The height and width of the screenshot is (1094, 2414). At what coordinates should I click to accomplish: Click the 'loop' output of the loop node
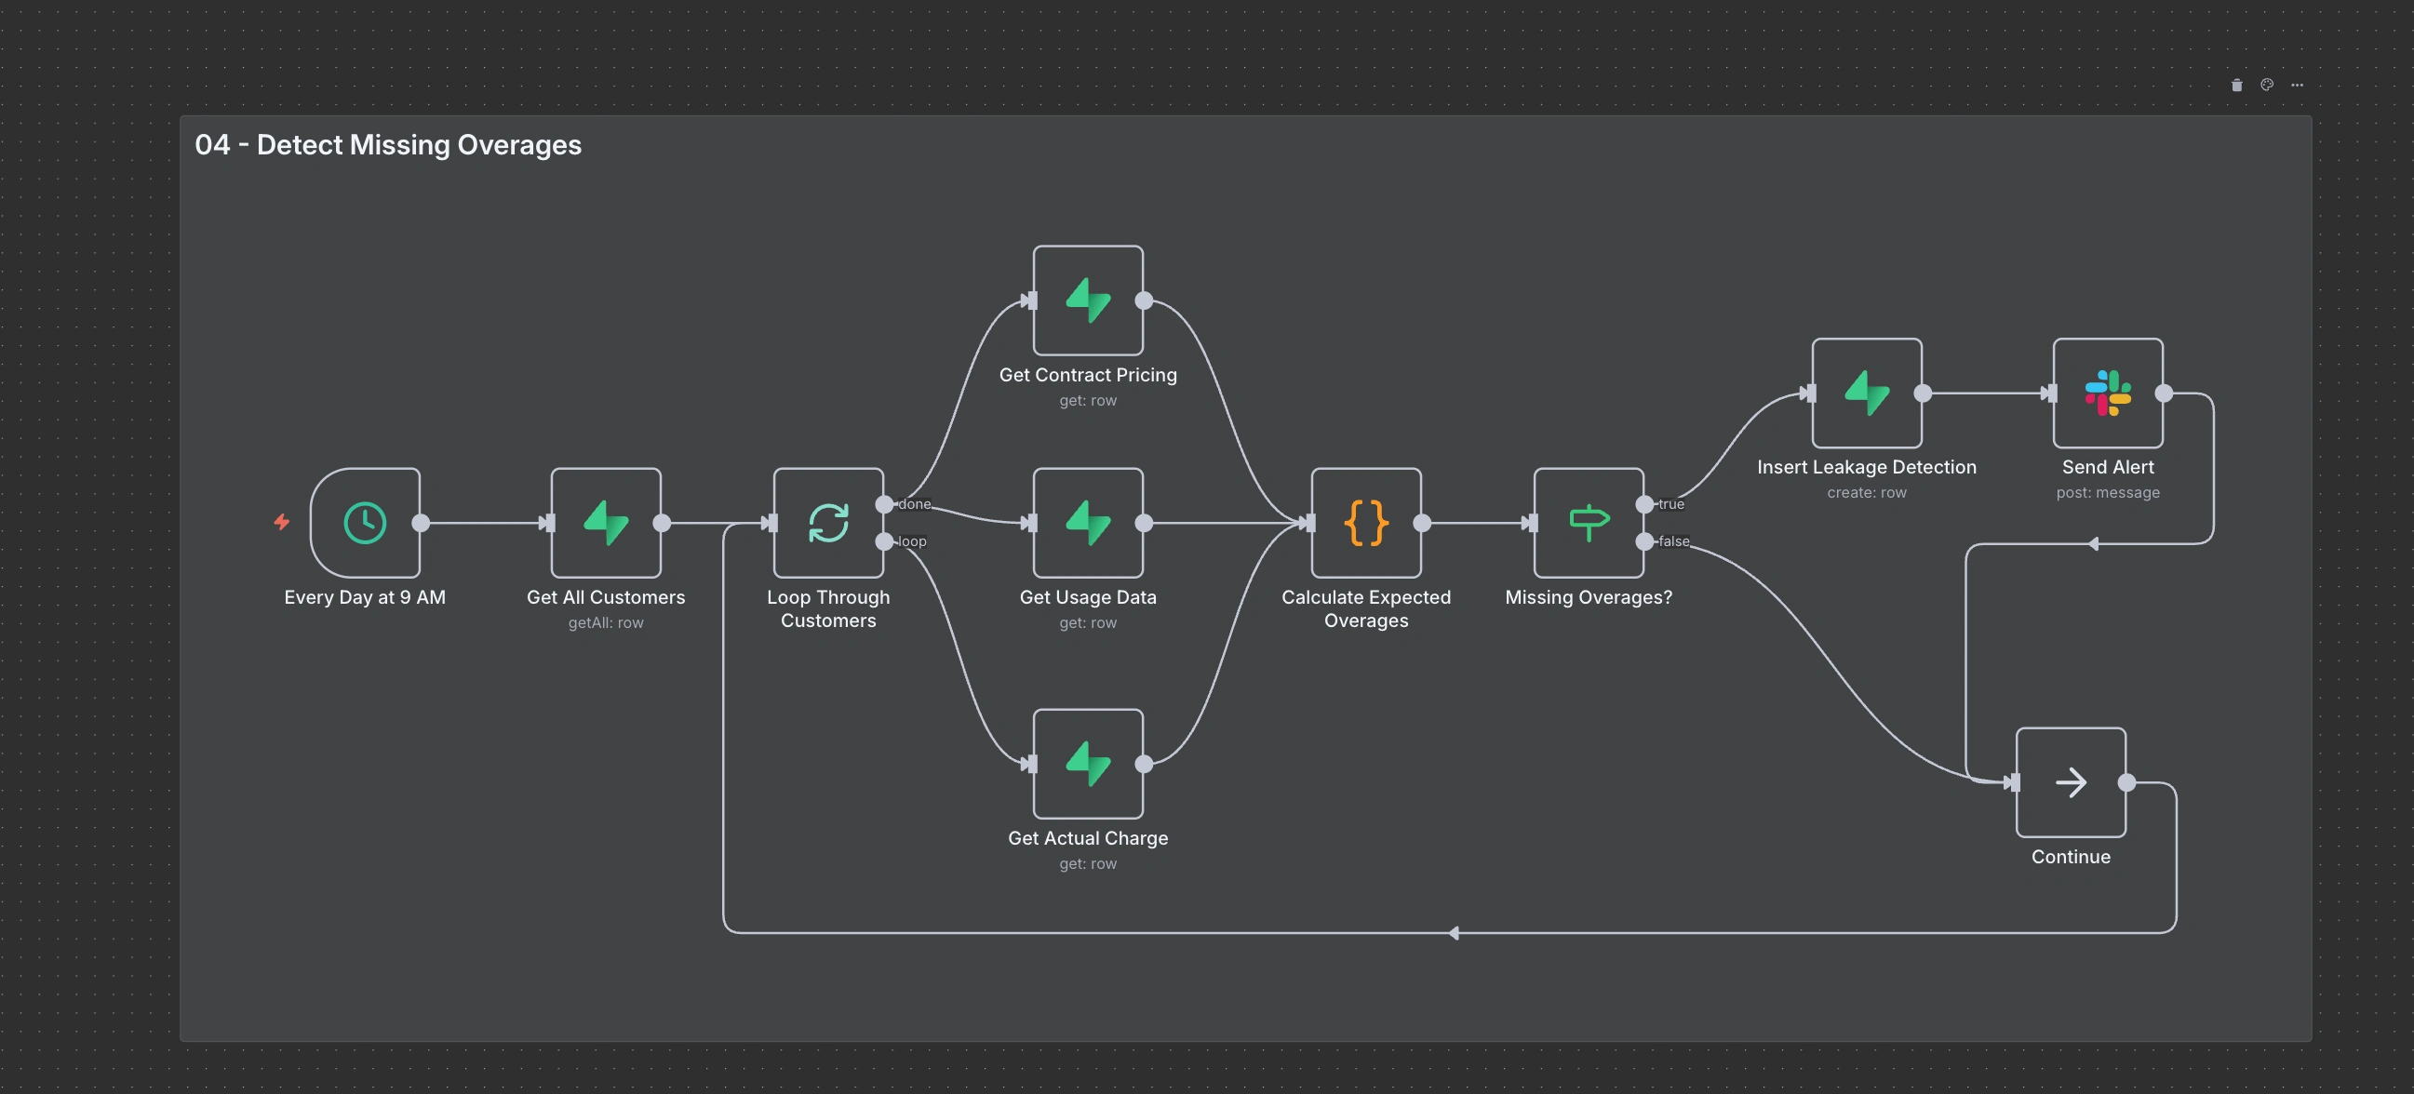(x=884, y=541)
